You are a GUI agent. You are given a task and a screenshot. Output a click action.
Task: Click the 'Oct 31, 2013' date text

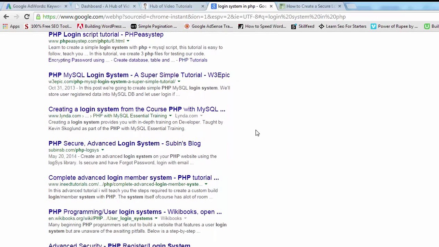62,88
